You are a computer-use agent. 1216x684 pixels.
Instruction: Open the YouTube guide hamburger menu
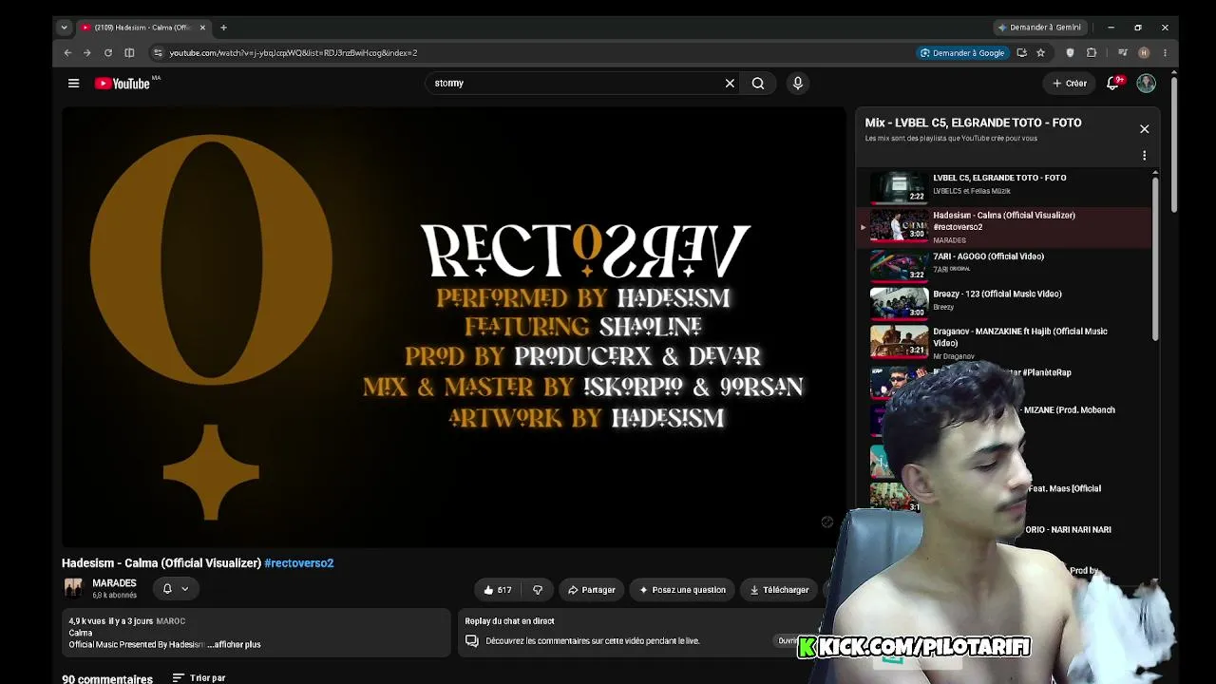[73, 84]
